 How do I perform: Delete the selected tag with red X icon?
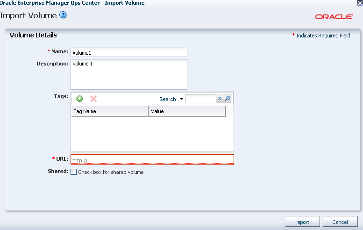(x=93, y=99)
